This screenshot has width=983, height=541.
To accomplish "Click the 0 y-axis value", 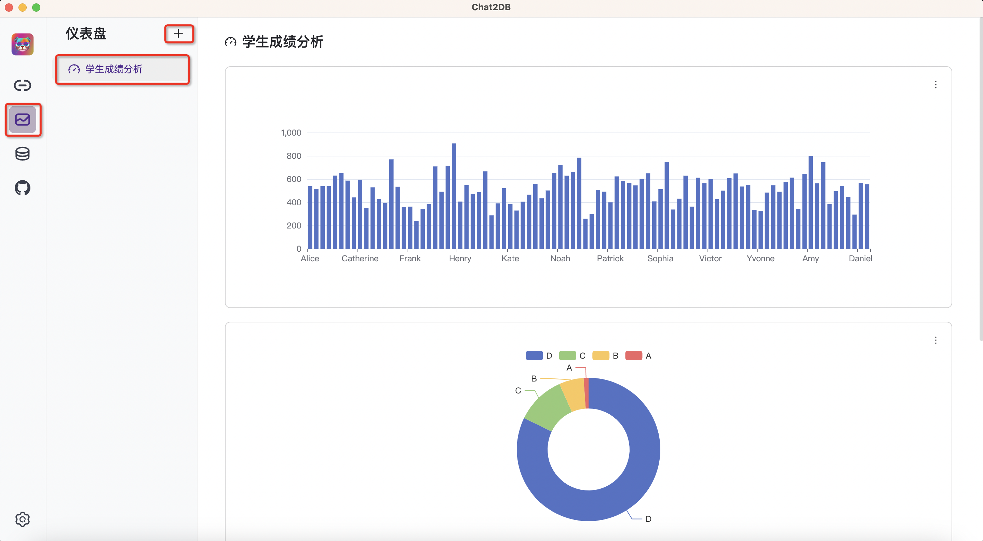I will (299, 249).
